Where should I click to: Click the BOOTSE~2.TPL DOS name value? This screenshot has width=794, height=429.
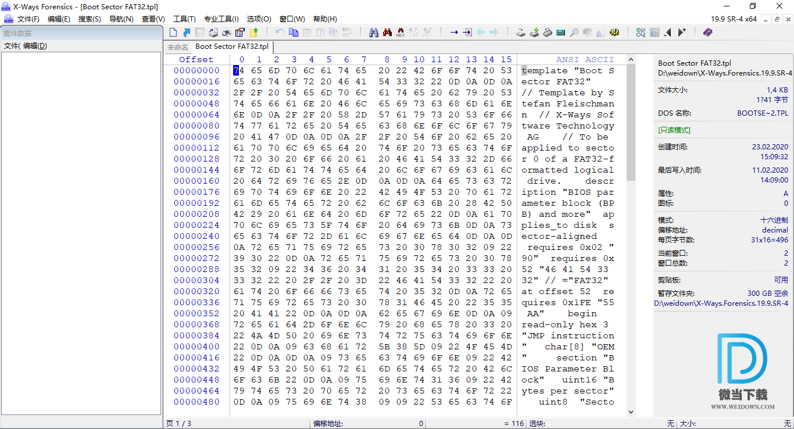[763, 113]
